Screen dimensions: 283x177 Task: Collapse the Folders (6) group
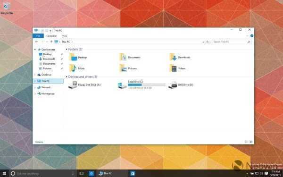point(67,49)
